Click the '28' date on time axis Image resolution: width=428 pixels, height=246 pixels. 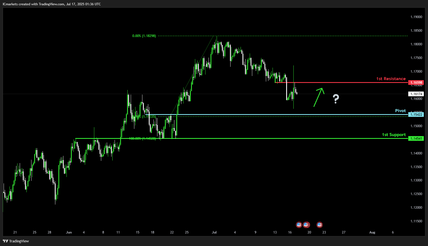(50, 232)
